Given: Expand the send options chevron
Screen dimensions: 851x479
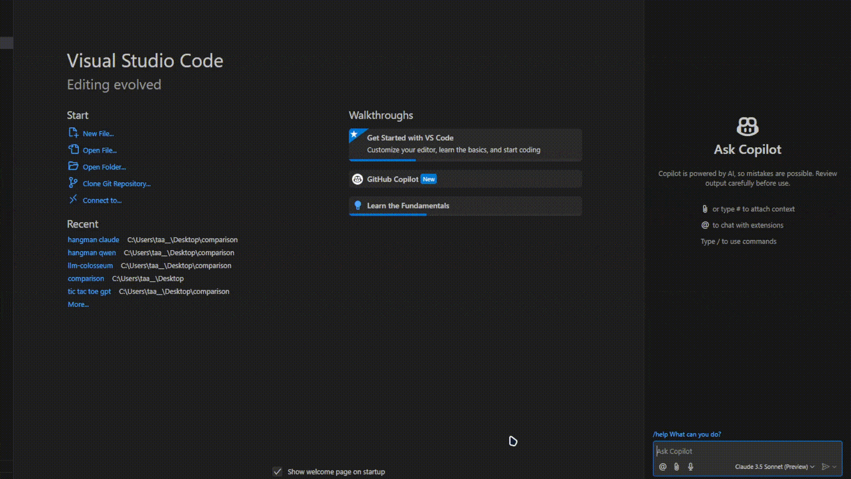Looking at the screenshot, I should (x=835, y=467).
